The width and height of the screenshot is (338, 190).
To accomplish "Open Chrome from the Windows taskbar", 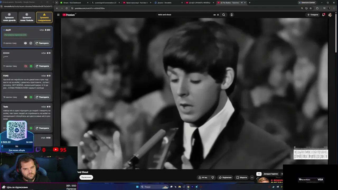I will [x=188, y=187].
